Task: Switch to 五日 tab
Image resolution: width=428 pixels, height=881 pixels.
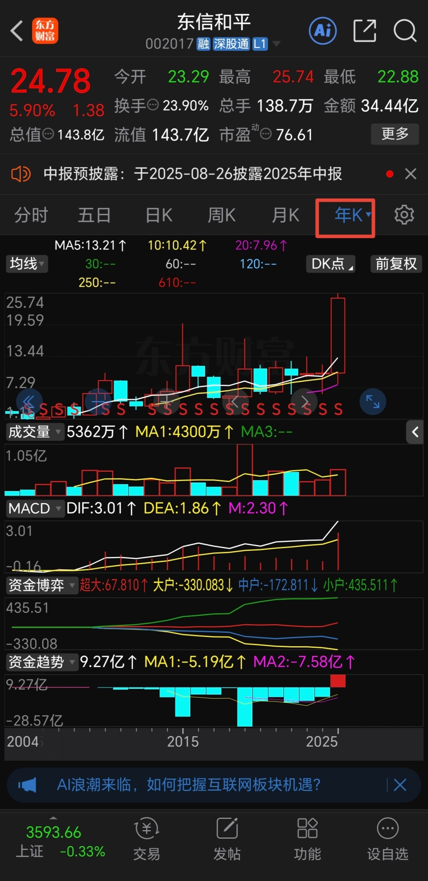Action: [x=94, y=215]
